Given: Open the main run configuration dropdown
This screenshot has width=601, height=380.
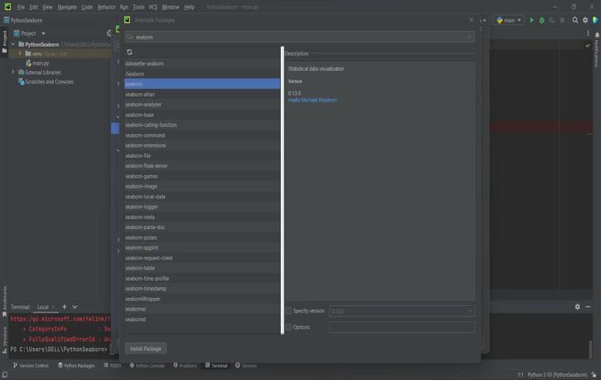Looking at the screenshot, I should [x=509, y=20].
